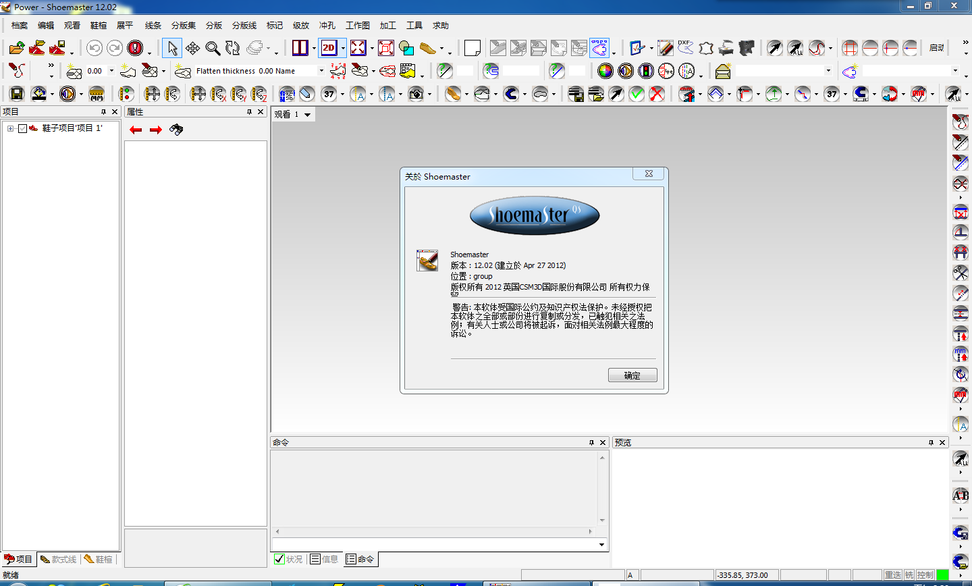Toggle checkbox for shoe project '项目 1'
972x586 pixels.
point(22,128)
